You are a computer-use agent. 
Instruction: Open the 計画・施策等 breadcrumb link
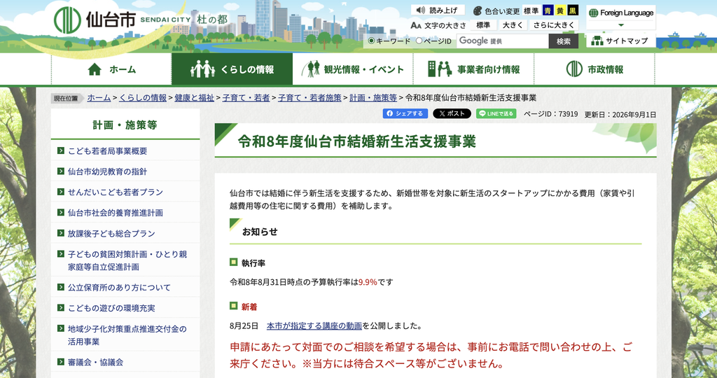(373, 97)
